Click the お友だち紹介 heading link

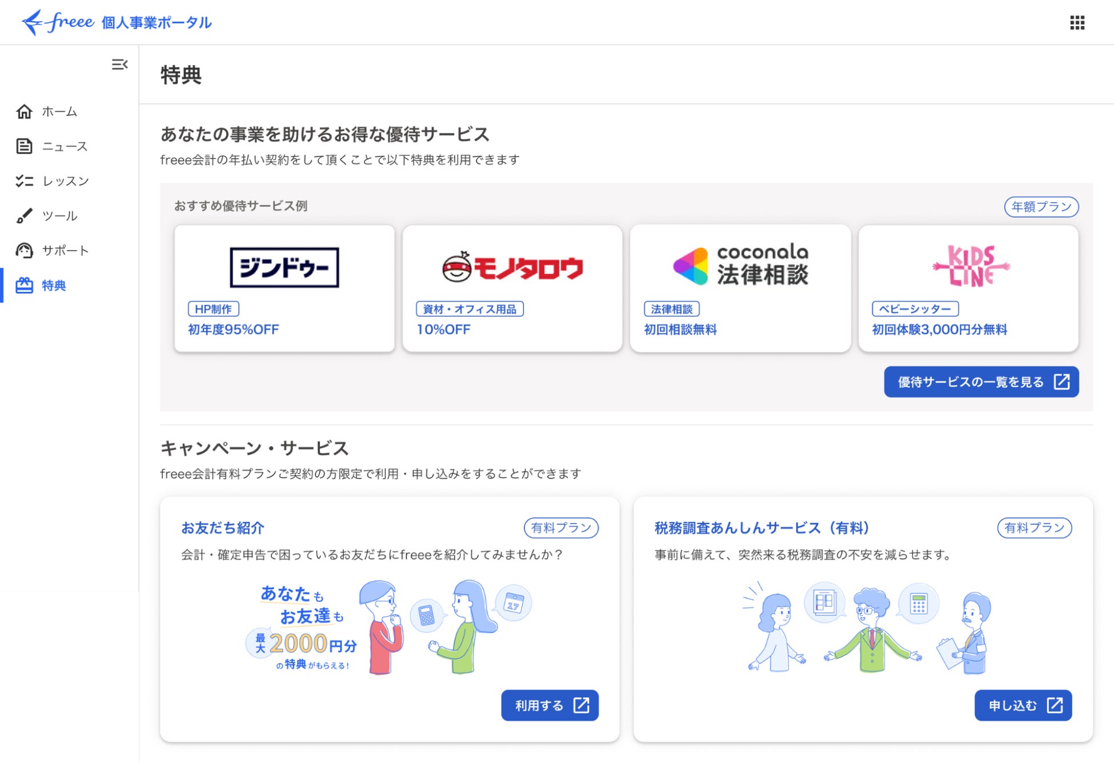coord(223,528)
